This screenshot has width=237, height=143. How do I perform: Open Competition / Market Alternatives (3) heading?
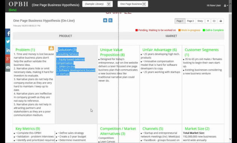[x=118, y=131]
